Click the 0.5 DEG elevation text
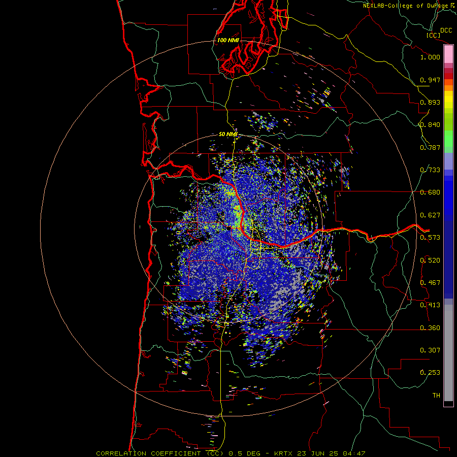This screenshot has width=457, height=457. (x=245, y=453)
